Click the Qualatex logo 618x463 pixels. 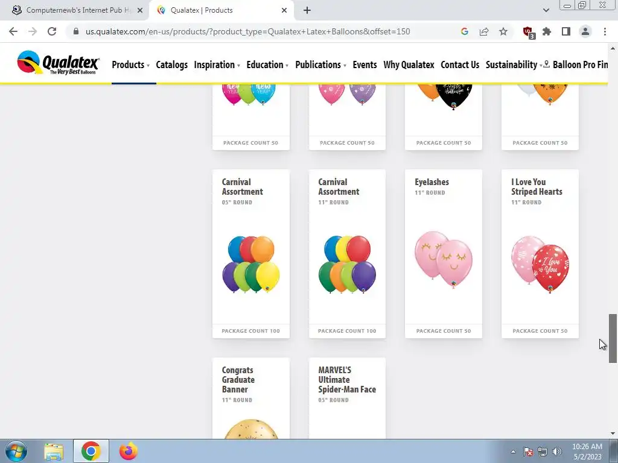point(59,63)
